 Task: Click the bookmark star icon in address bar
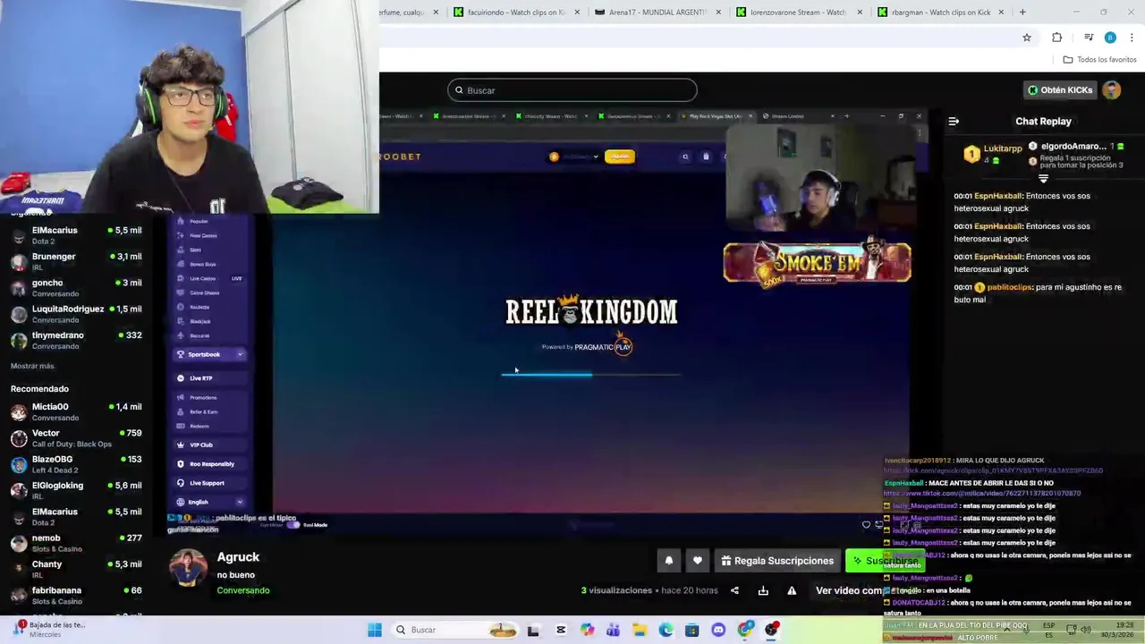(1027, 38)
